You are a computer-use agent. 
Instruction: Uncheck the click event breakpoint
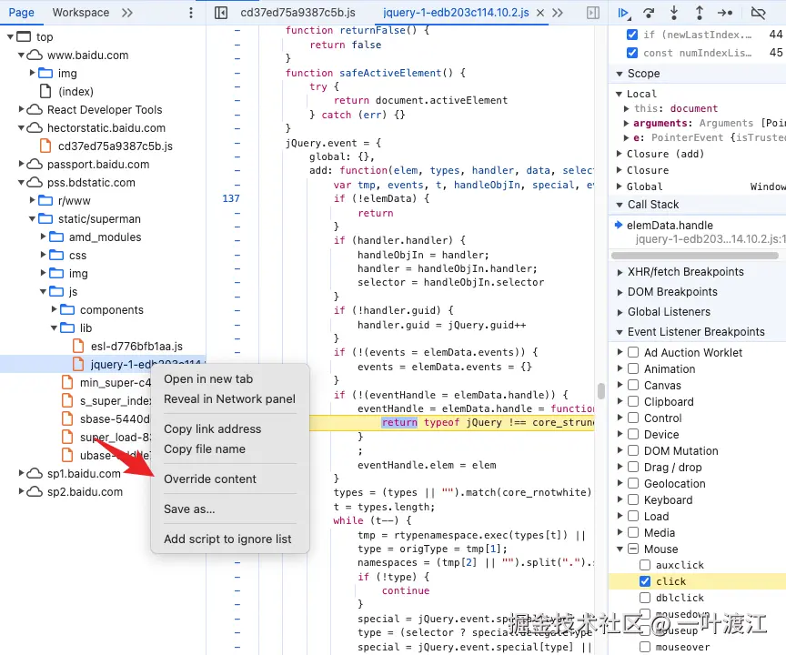click(645, 581)
